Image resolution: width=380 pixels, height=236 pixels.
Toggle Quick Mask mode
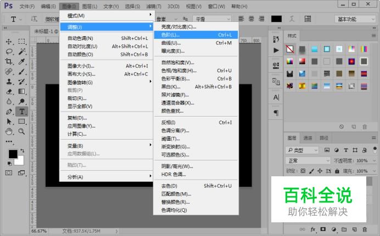coord(9,173)
